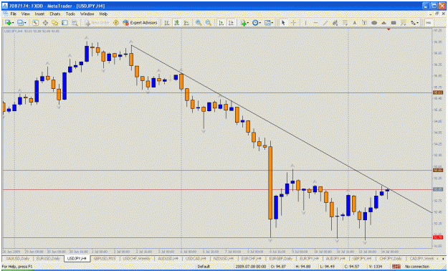Select the Ellipse shape tool
Viewport: 448px width, 271px height.
(x=374, y=23)
